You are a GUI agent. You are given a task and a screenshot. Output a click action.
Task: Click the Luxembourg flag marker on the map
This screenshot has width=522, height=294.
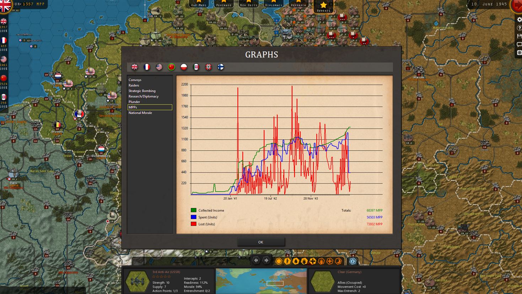tap(101, 149)
